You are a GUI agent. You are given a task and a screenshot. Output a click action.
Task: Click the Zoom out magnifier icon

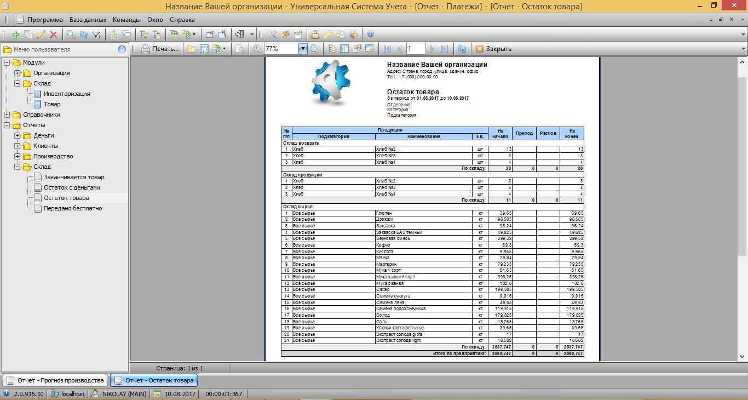314,49
